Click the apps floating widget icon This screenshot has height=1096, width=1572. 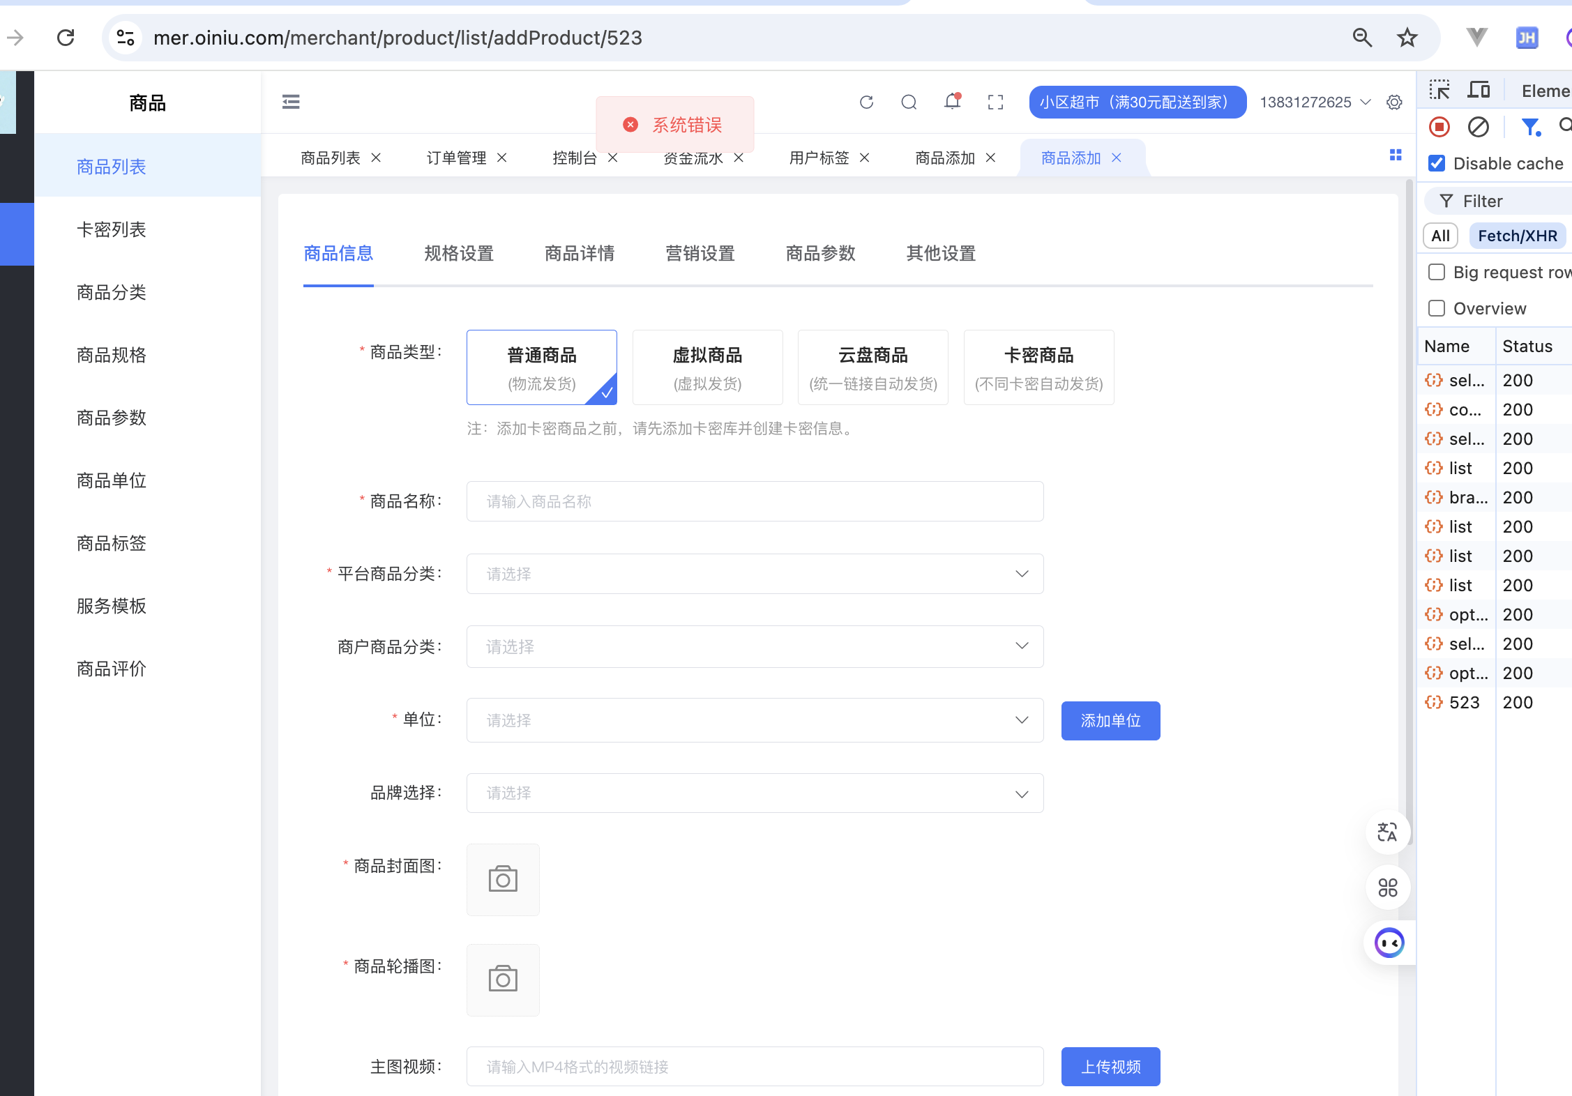(1388, 888)
